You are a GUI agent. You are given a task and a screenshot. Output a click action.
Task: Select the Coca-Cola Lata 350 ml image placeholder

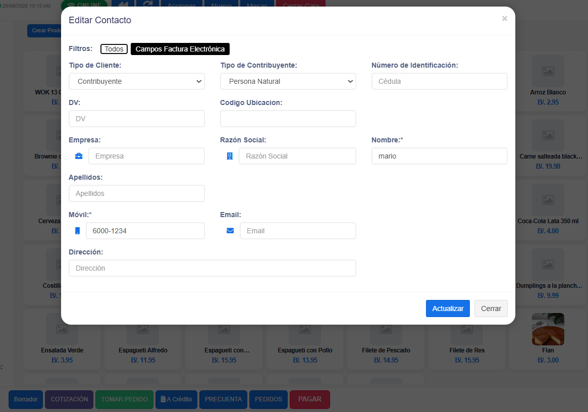tap(548, 200)
